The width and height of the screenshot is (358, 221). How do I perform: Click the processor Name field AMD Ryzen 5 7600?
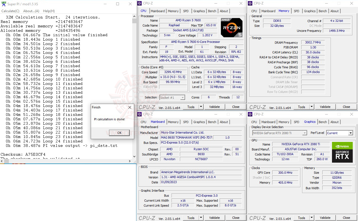(188, 20)
